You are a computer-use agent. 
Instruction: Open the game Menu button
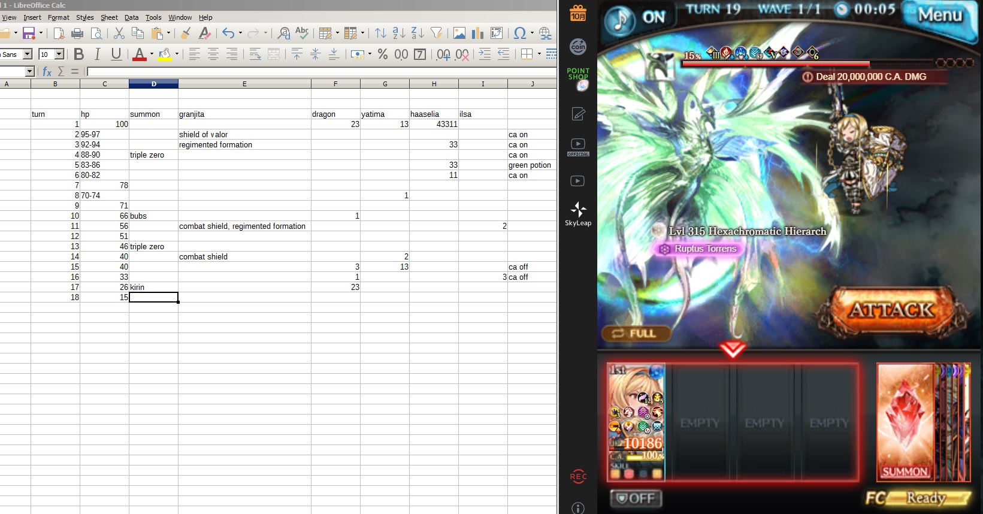tap(939, 16)
